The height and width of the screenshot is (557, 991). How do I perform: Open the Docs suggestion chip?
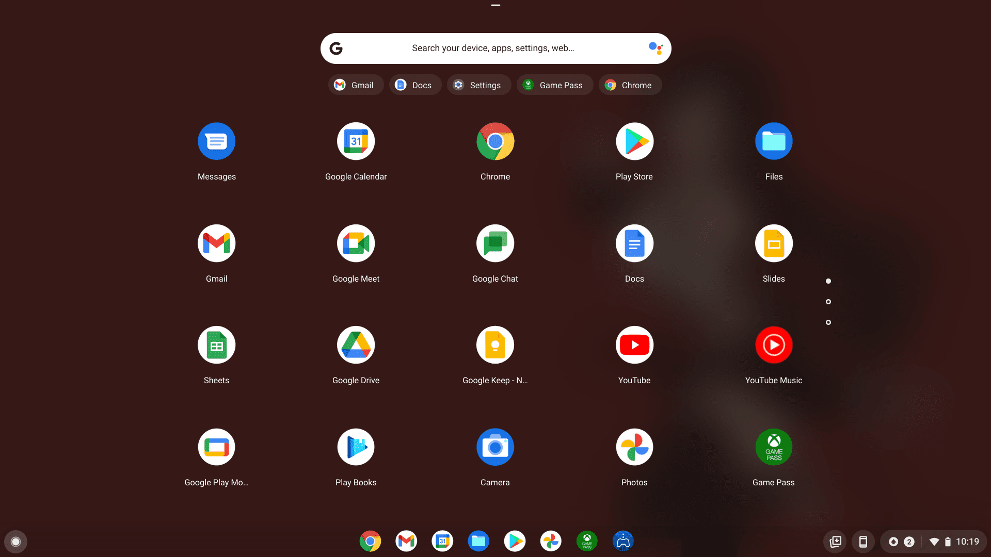tap(415, 85)
